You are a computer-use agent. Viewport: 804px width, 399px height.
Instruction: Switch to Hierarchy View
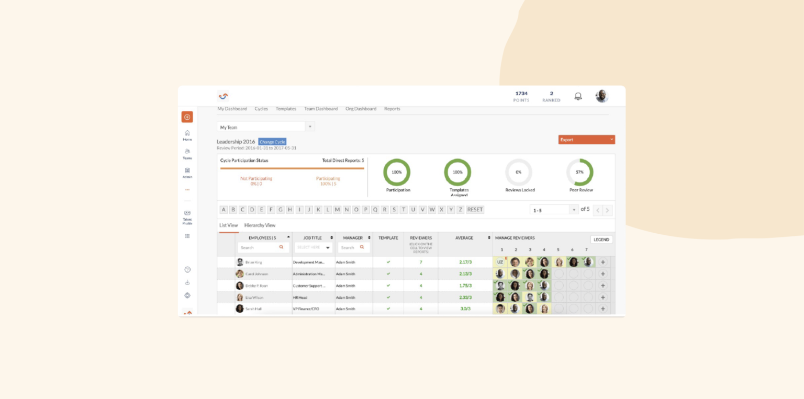[x=260, y=225]
